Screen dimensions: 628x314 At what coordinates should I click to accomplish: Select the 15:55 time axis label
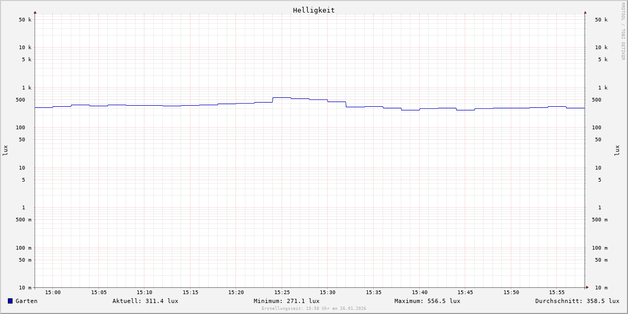point(556,293)
